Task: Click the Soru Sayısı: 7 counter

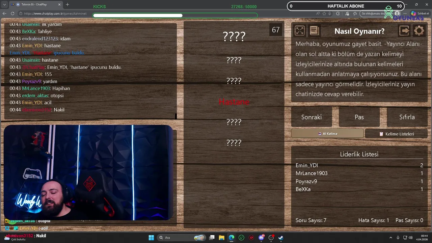Action: 311,220
